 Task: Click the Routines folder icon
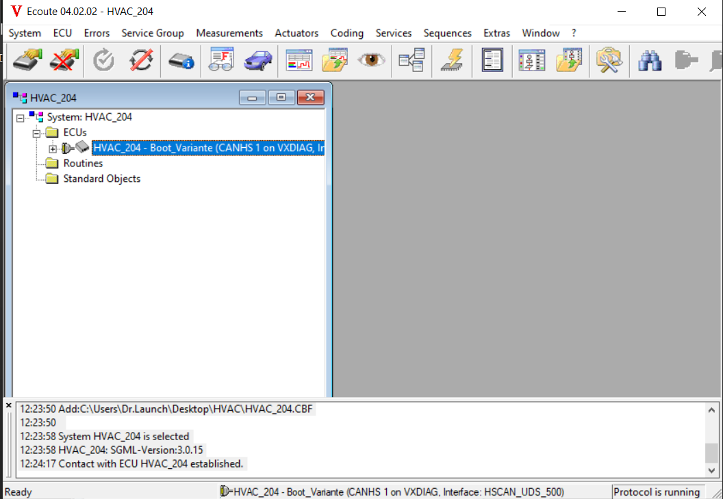[52, 164]
